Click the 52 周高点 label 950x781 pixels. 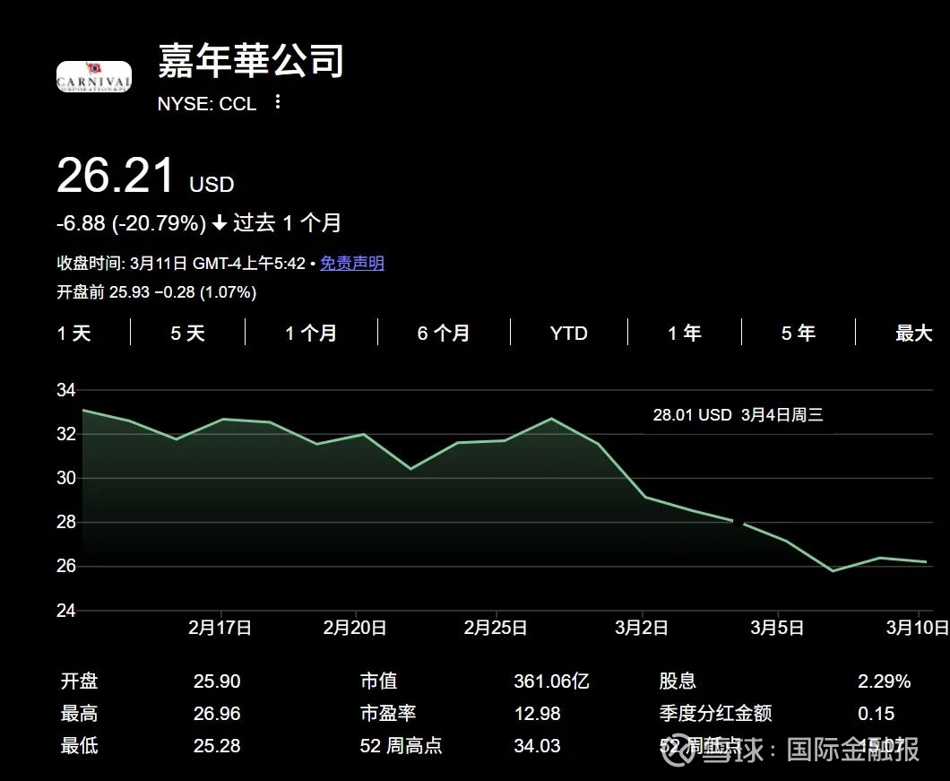click(x=402, y=745)
